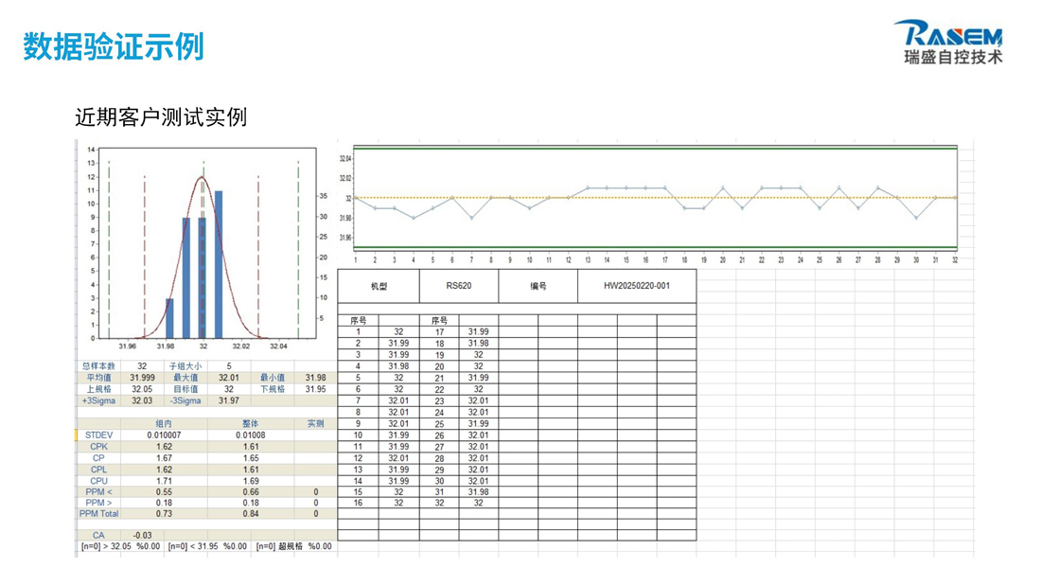
Task: Click the tallest blue histogram bar
Action: tap(219, 264)
